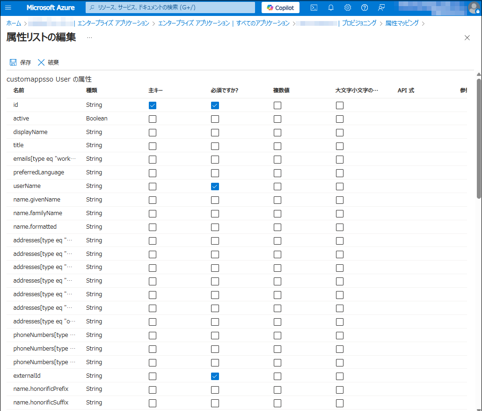This screenshot has height=411, width=482.
Task: Focus the resource search box
Action: pyautogui.click(x=170, y=7)
